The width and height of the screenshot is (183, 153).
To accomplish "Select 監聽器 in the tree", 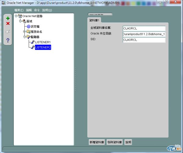I will click(35, 37).
